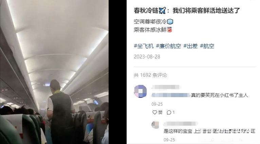Click the blurred first commenter username
This screenshot has width=260, height=144.
pos(166,87)
